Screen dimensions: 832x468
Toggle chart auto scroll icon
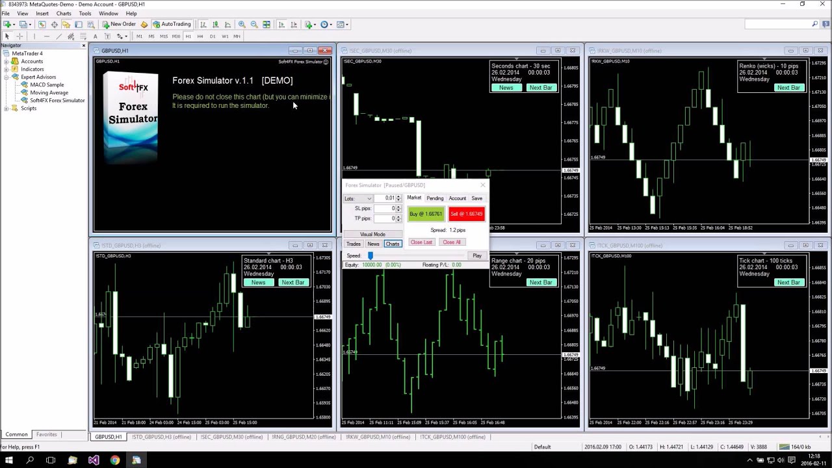coord(281,24)
